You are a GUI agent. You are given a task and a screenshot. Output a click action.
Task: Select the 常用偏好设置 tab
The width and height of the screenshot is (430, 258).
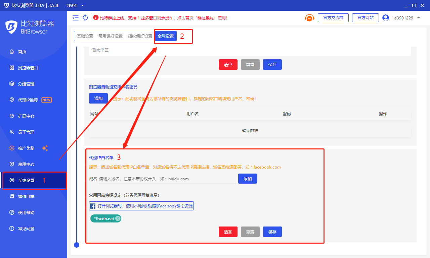pos(110,36)
